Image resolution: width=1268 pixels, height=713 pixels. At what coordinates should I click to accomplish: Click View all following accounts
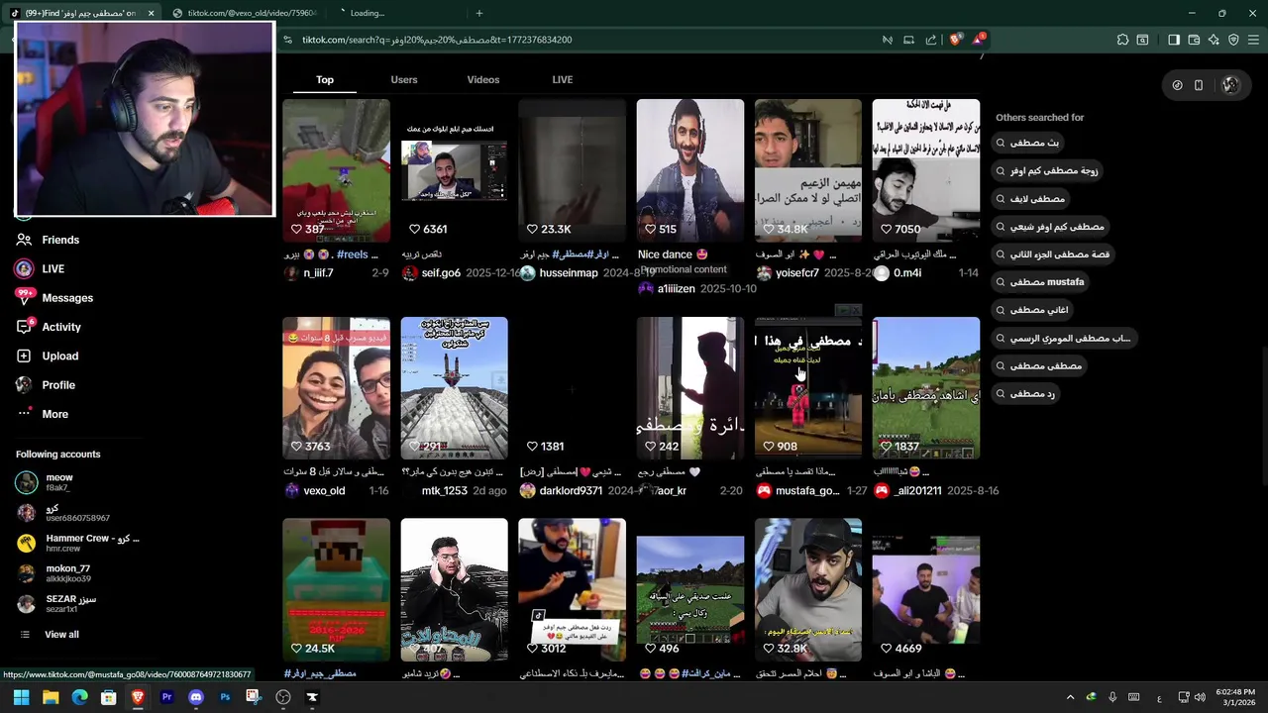[50, 635]
